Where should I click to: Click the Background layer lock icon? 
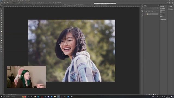pos(157,14)
